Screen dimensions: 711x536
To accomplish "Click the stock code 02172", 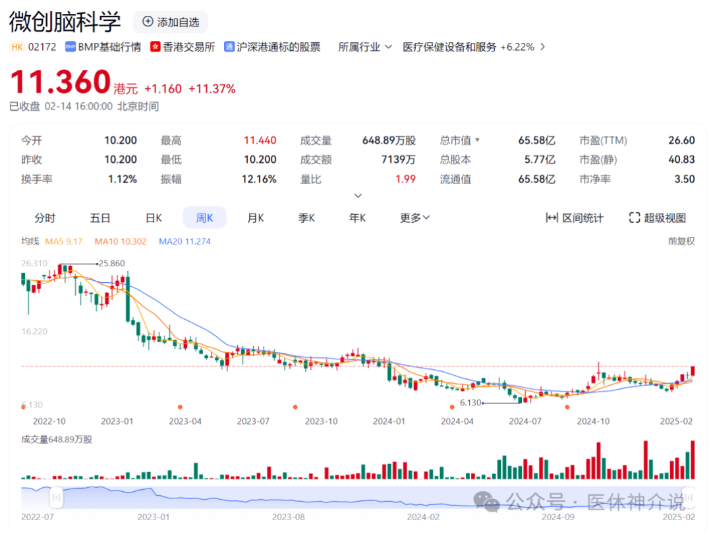I will (42, 47).
